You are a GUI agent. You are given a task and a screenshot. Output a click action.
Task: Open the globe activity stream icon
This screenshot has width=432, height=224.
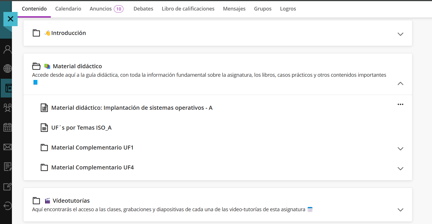tap(7, 69)
